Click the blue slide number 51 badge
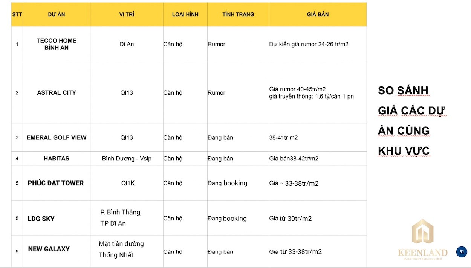The height and width of the screenshot is (268, 471). [x=462, y=252]
